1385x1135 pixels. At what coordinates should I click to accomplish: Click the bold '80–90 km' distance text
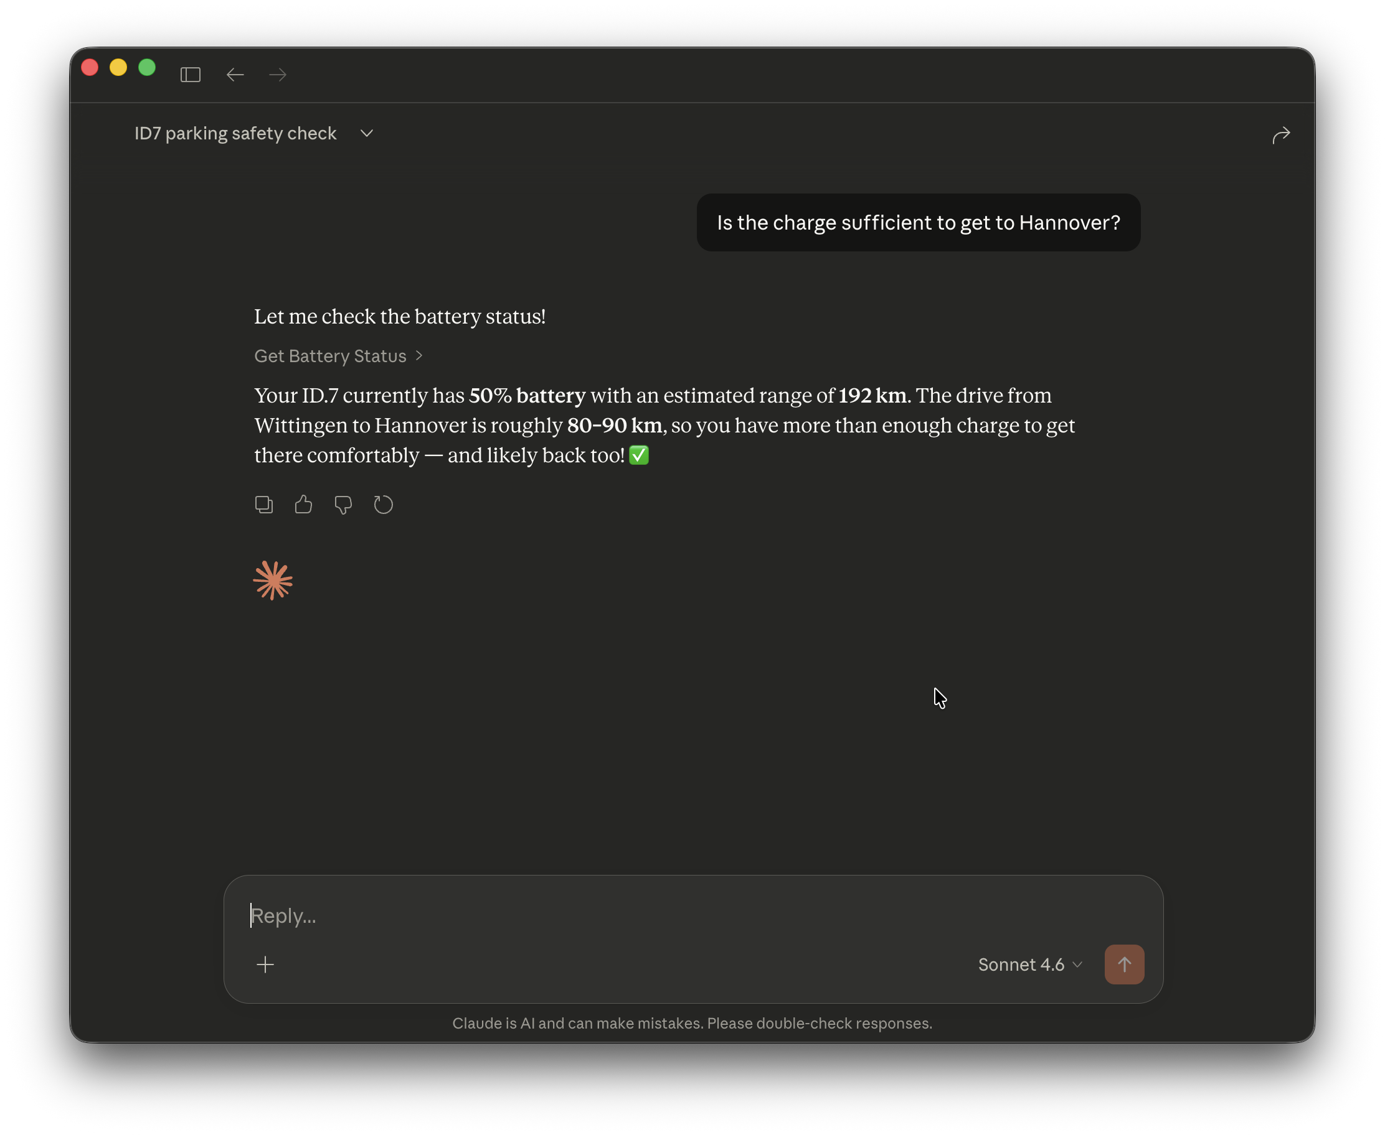click(x=614, y=426)
